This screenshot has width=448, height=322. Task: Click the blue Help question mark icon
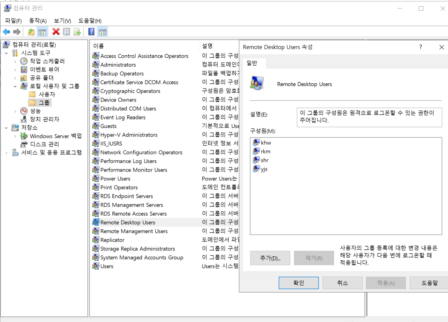click(91, 32)
